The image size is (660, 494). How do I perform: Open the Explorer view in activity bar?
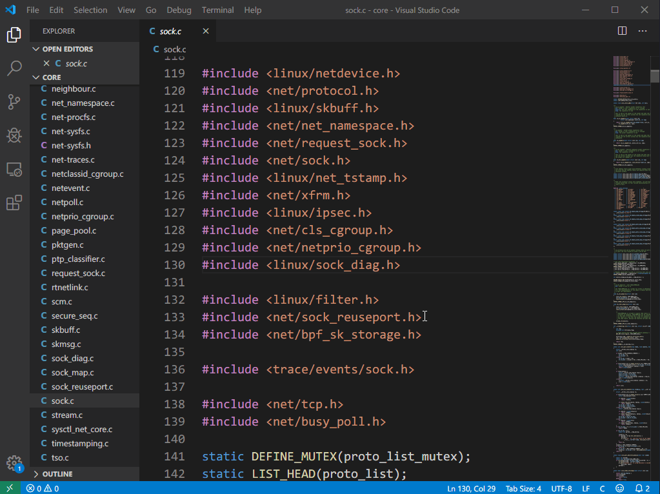[14, 35]
